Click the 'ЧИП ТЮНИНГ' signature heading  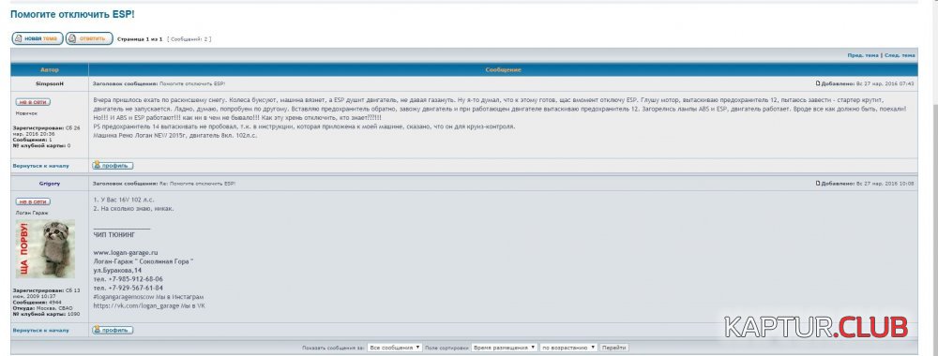point(114,235)
